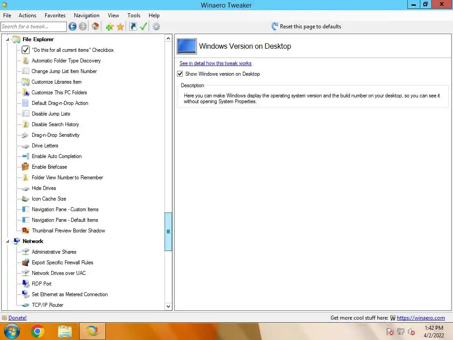Image resolution: width=453 pixels, height=340 pixels.
Task: Select Administrative Shares tree item
Action: [x=54, y=252]
